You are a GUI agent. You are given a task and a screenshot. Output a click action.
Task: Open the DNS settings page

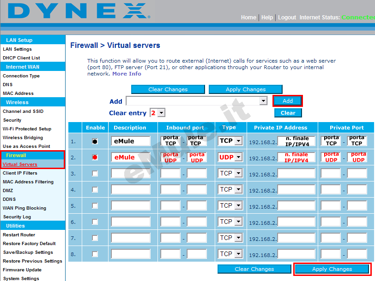click(8, 85)
